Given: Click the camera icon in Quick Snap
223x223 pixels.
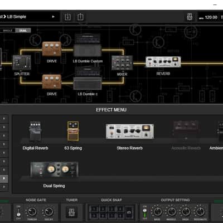Looking at the screenshot, I should tap(129, 212).
